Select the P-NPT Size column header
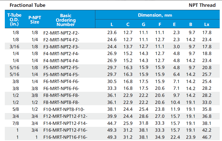 tap(35, 20)
